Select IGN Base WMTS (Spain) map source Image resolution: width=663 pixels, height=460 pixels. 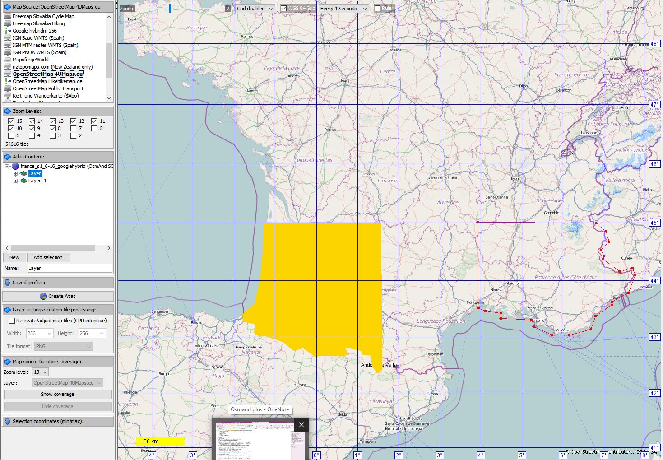[x=38, y=38]
